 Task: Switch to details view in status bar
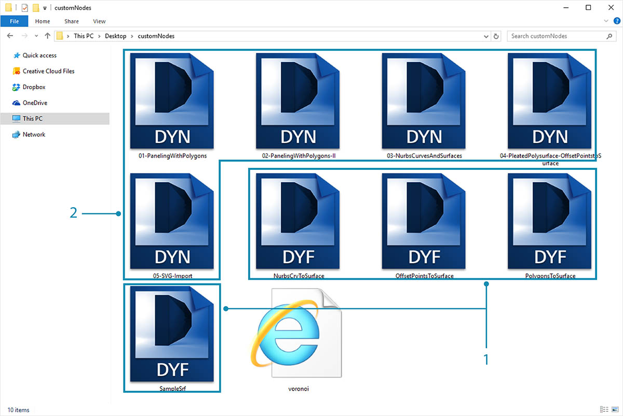(x=603, y=410)
